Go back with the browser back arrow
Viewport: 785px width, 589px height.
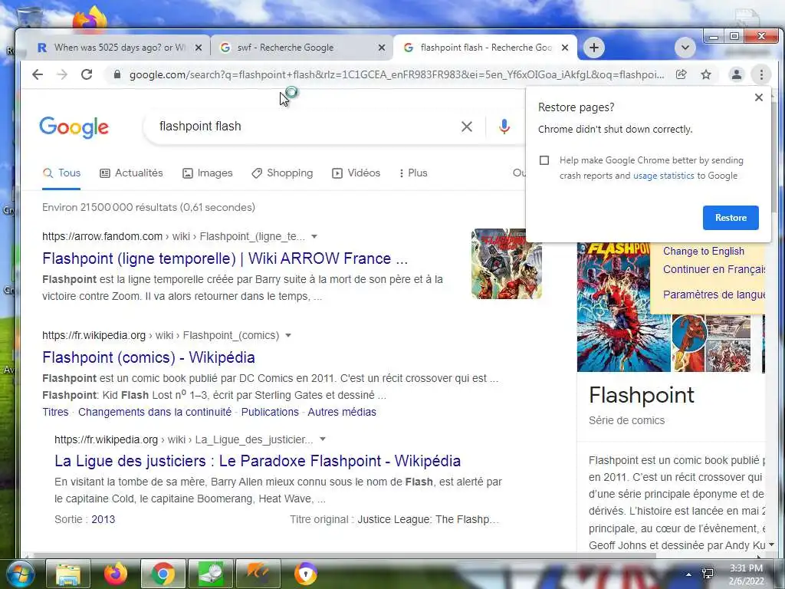(38, 74)
